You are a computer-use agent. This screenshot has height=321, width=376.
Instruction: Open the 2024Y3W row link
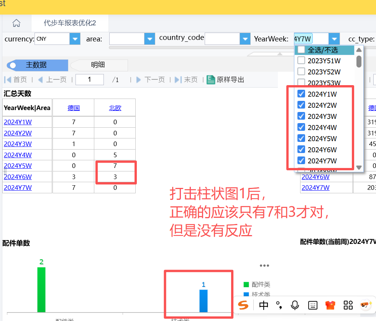point(18,144)
